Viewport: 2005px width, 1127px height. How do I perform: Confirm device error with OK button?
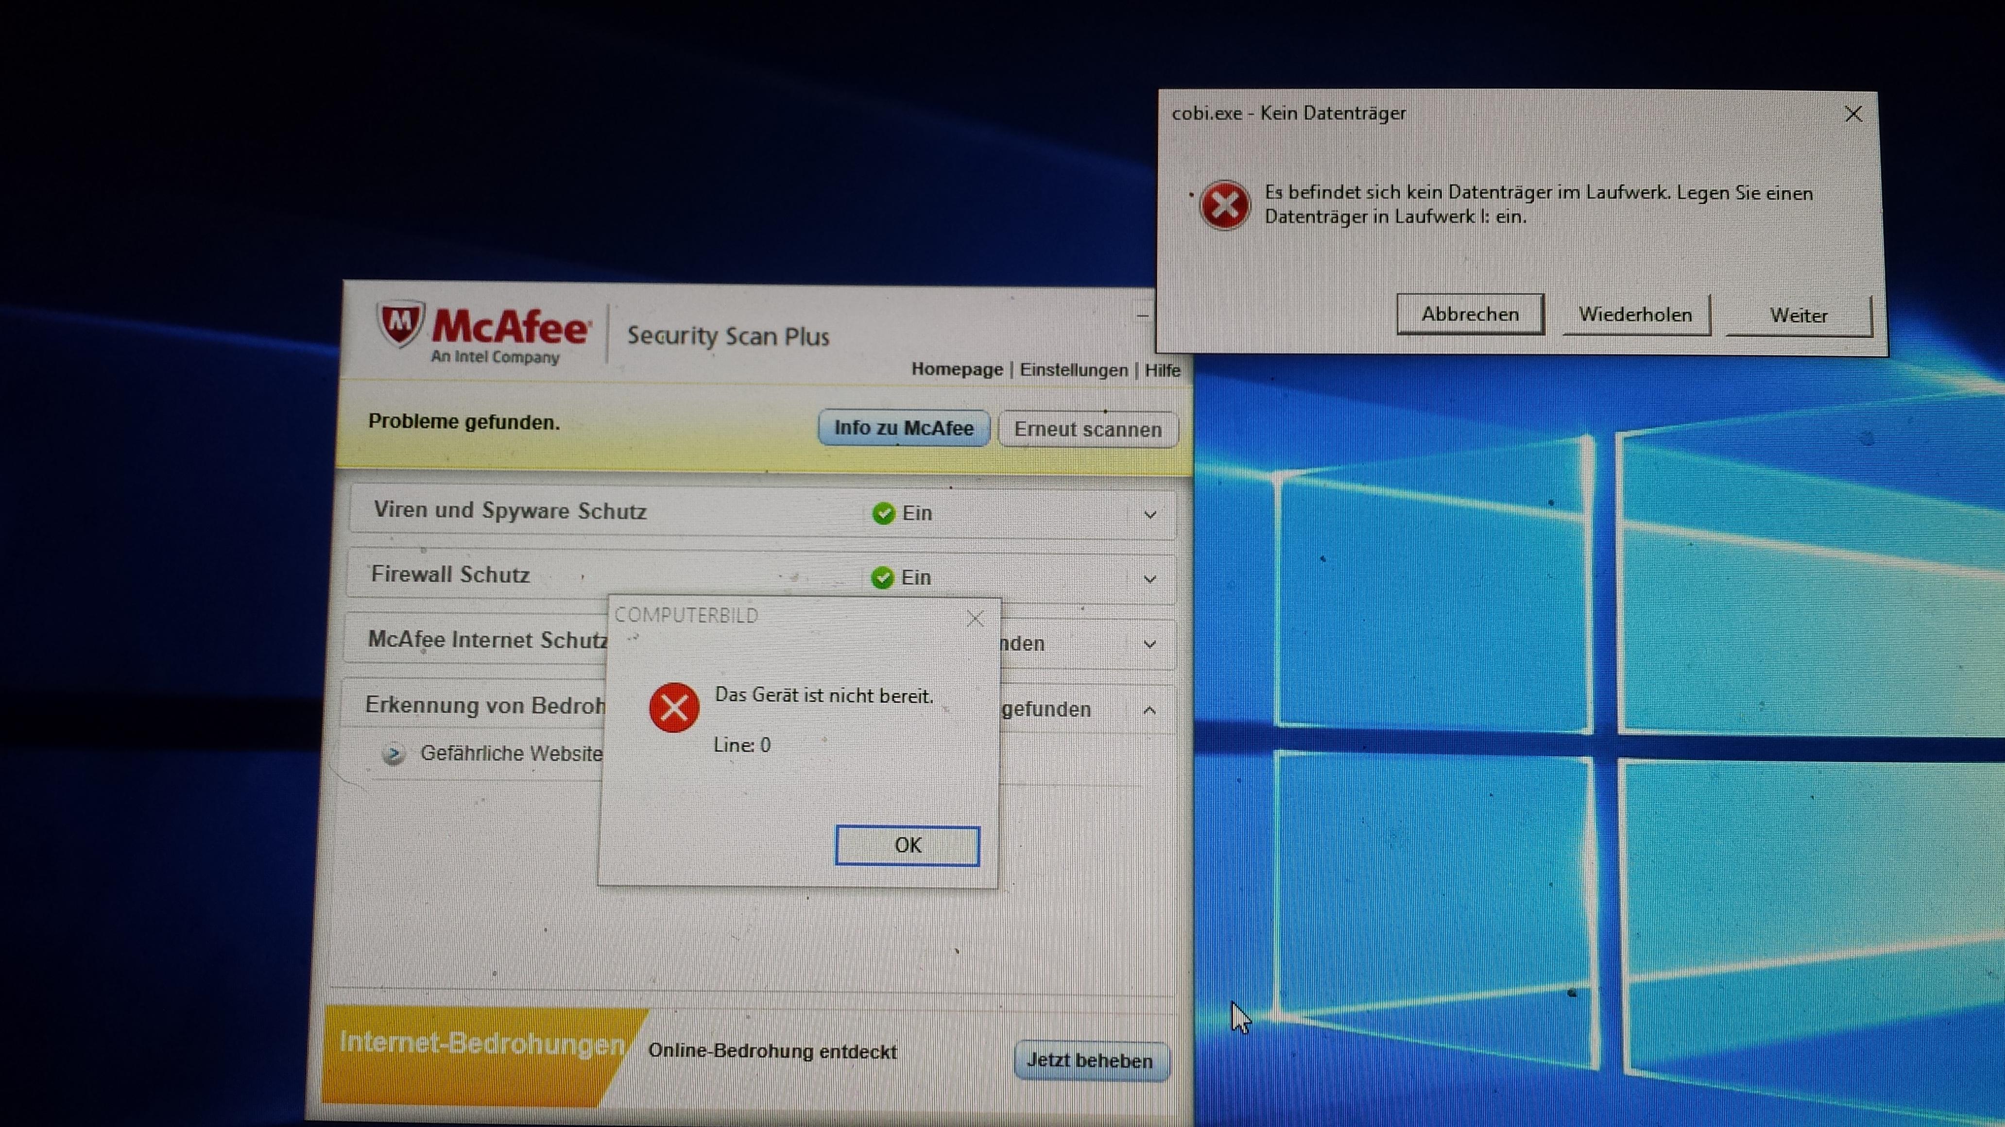pyautogui.click(x=907, y=845)
